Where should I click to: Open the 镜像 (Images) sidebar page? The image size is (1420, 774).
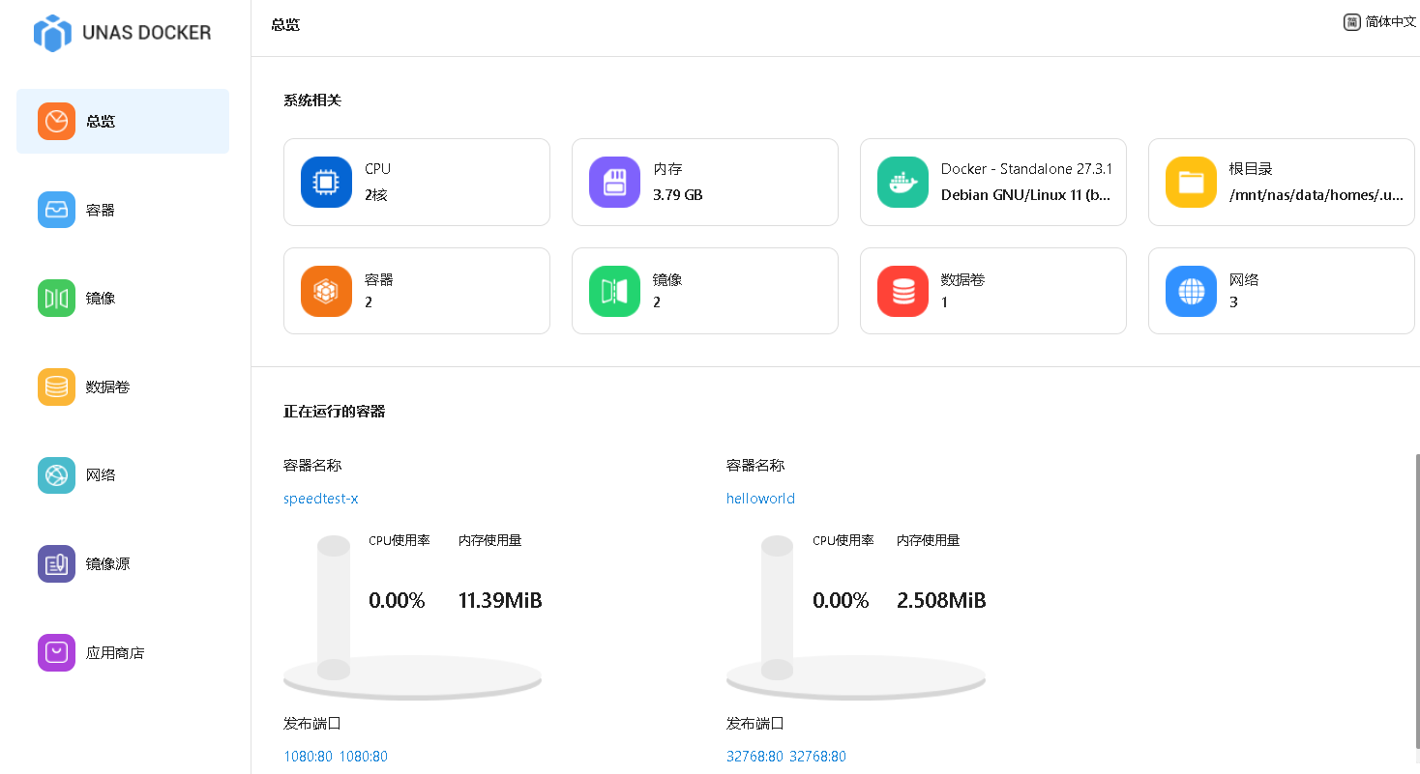100,299
